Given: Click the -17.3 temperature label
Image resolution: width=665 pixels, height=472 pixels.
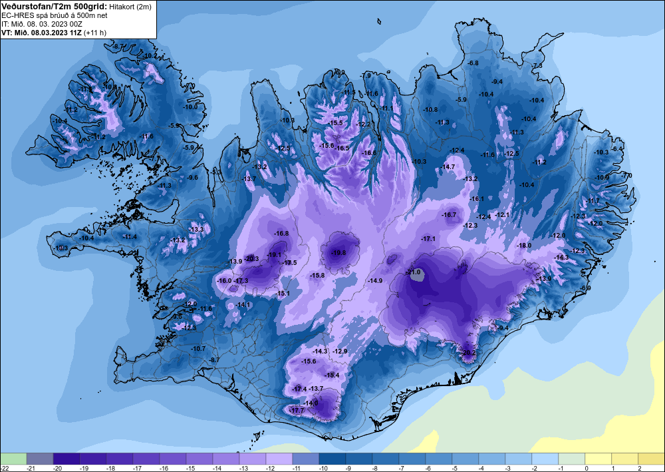Looking at the screenshot, I should tap(241, 280).
